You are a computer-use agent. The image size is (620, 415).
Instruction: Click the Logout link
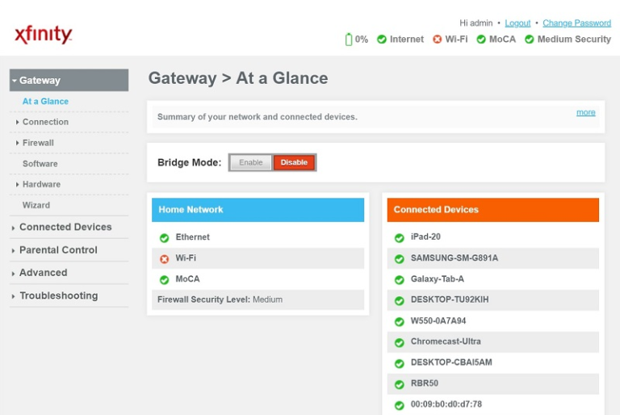(x=517, y=23)
